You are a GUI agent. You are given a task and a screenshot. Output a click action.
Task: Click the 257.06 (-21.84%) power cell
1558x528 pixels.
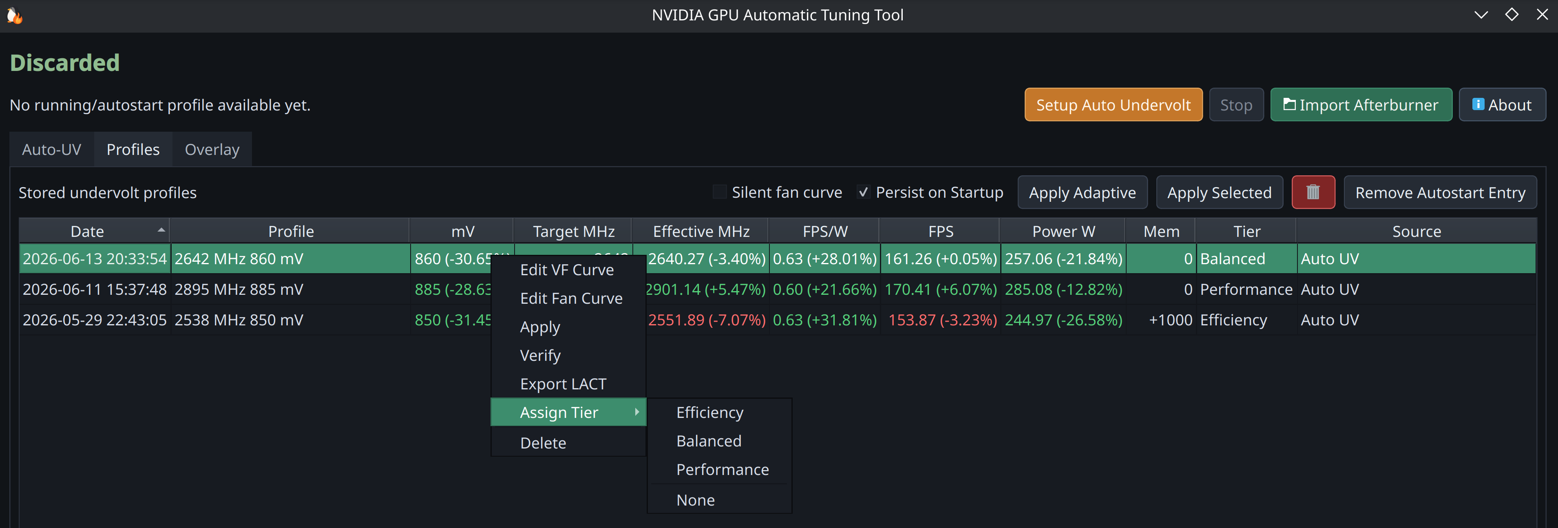click(x=1063, y=259)
